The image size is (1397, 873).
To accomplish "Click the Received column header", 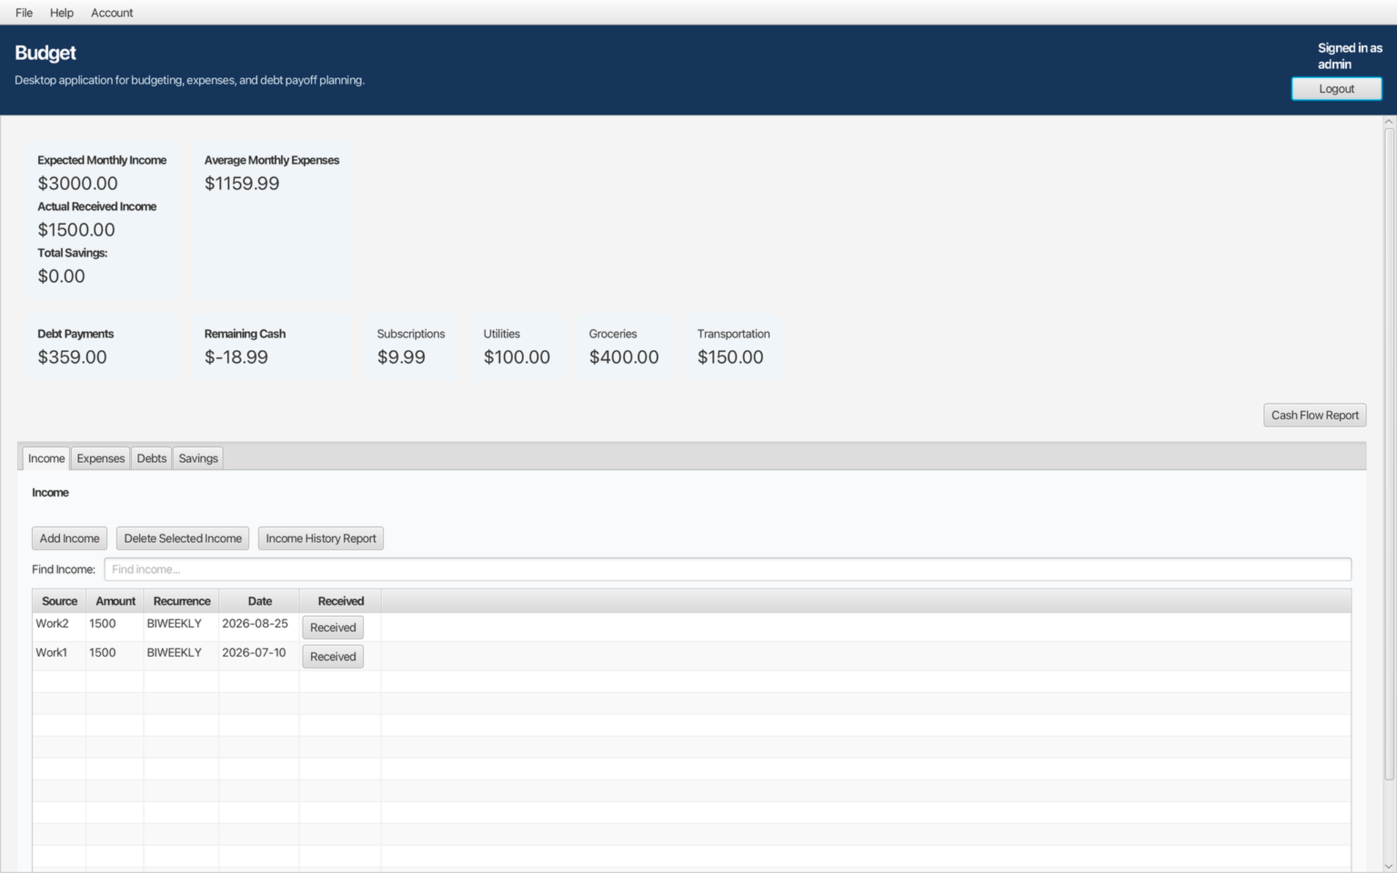I will click(340, 601).
